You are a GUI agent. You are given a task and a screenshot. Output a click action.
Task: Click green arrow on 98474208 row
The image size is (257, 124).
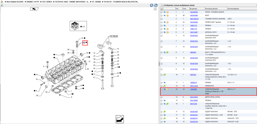point(167,104)
